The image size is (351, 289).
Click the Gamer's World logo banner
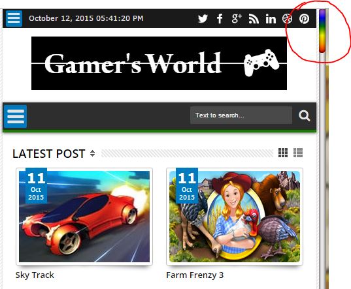(159, 63)
